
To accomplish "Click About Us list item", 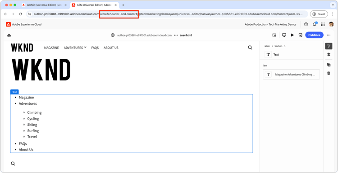I will tap(26, 150).
